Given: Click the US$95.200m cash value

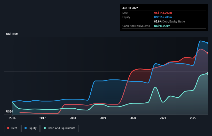Looking at the screenshot, I should point(162,26).
